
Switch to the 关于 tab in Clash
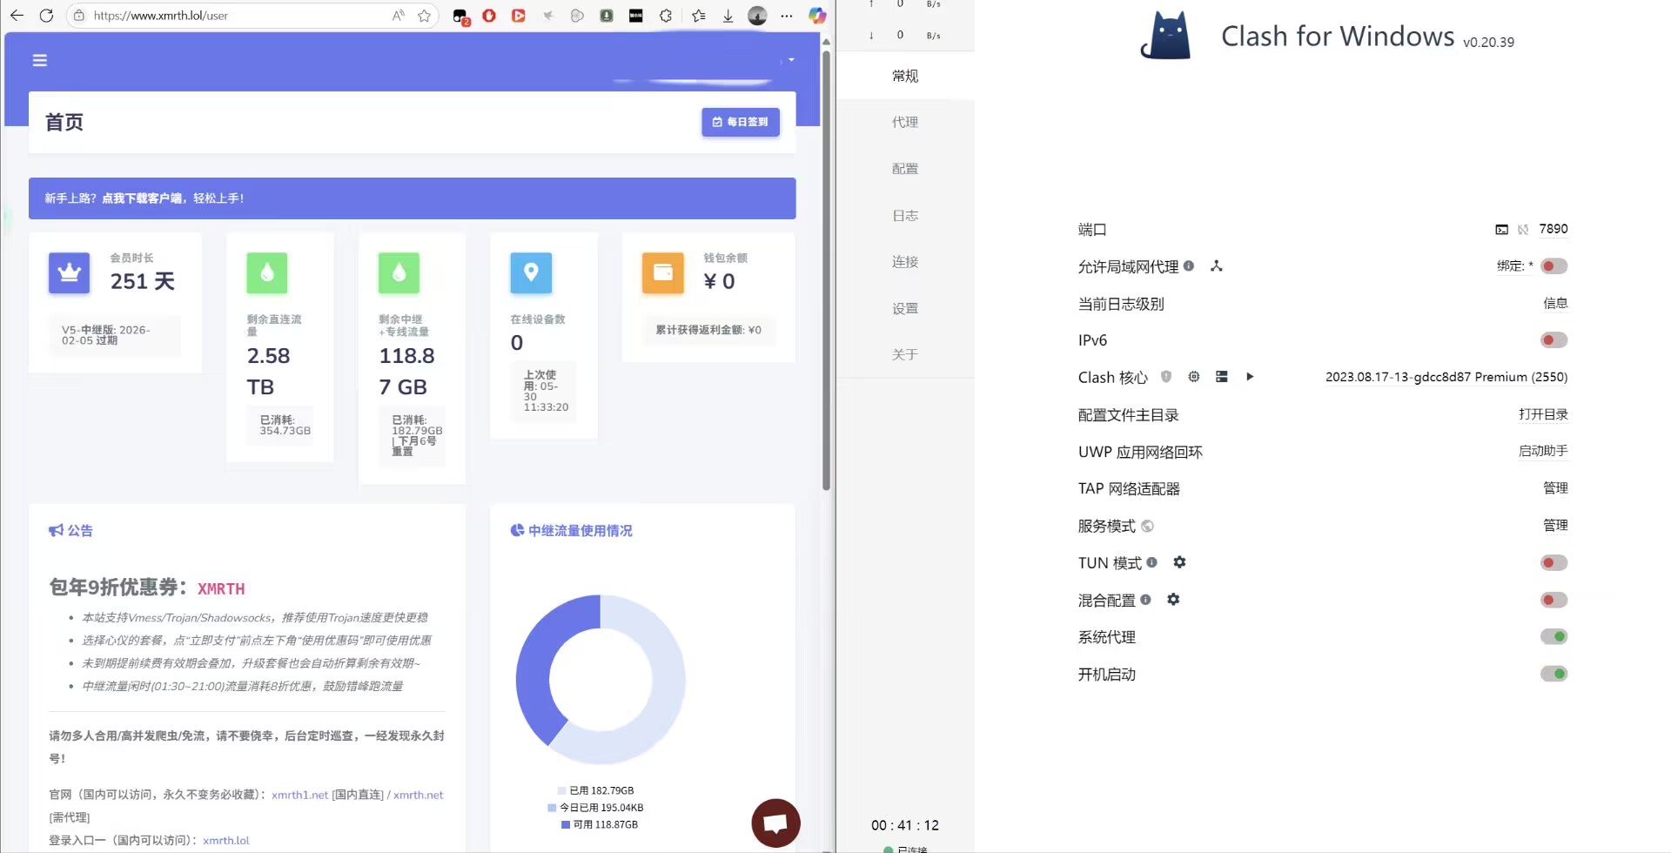[x=905, y=354]
